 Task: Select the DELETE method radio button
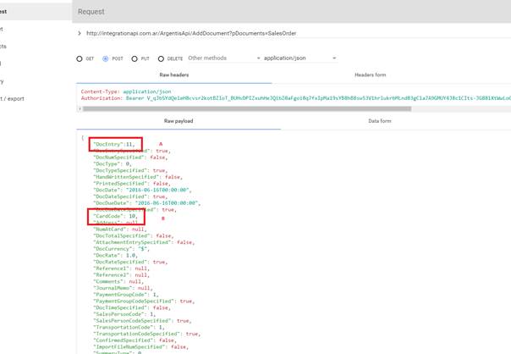pyautogui.click(x=161, y=59)
